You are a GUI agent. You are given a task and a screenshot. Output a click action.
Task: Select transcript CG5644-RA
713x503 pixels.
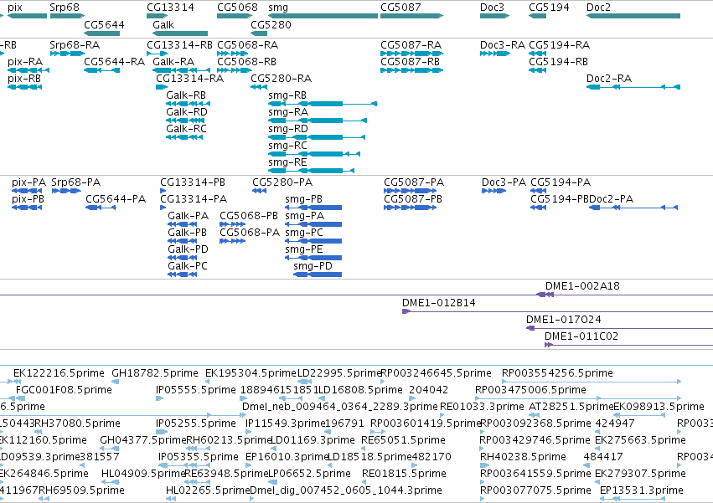102,70
